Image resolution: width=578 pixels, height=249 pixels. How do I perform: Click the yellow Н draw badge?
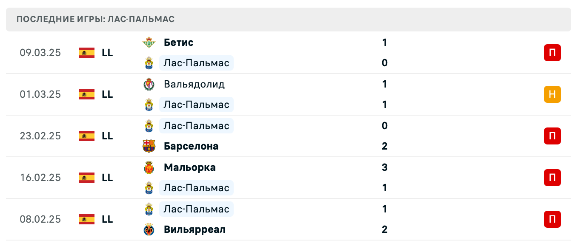pyautogui.click(x=552, y=94)
